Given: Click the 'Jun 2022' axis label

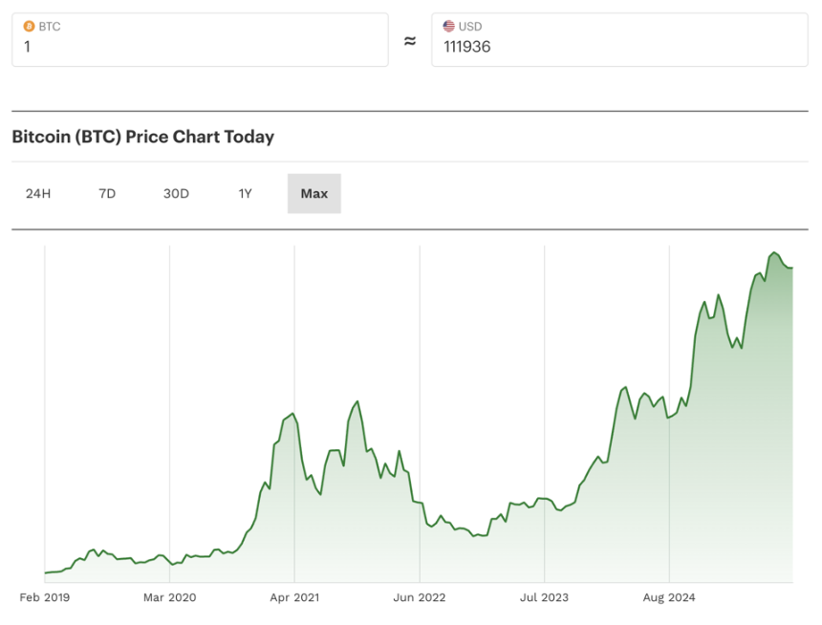Looking at the screenshot, I should (x=420, y=597).
